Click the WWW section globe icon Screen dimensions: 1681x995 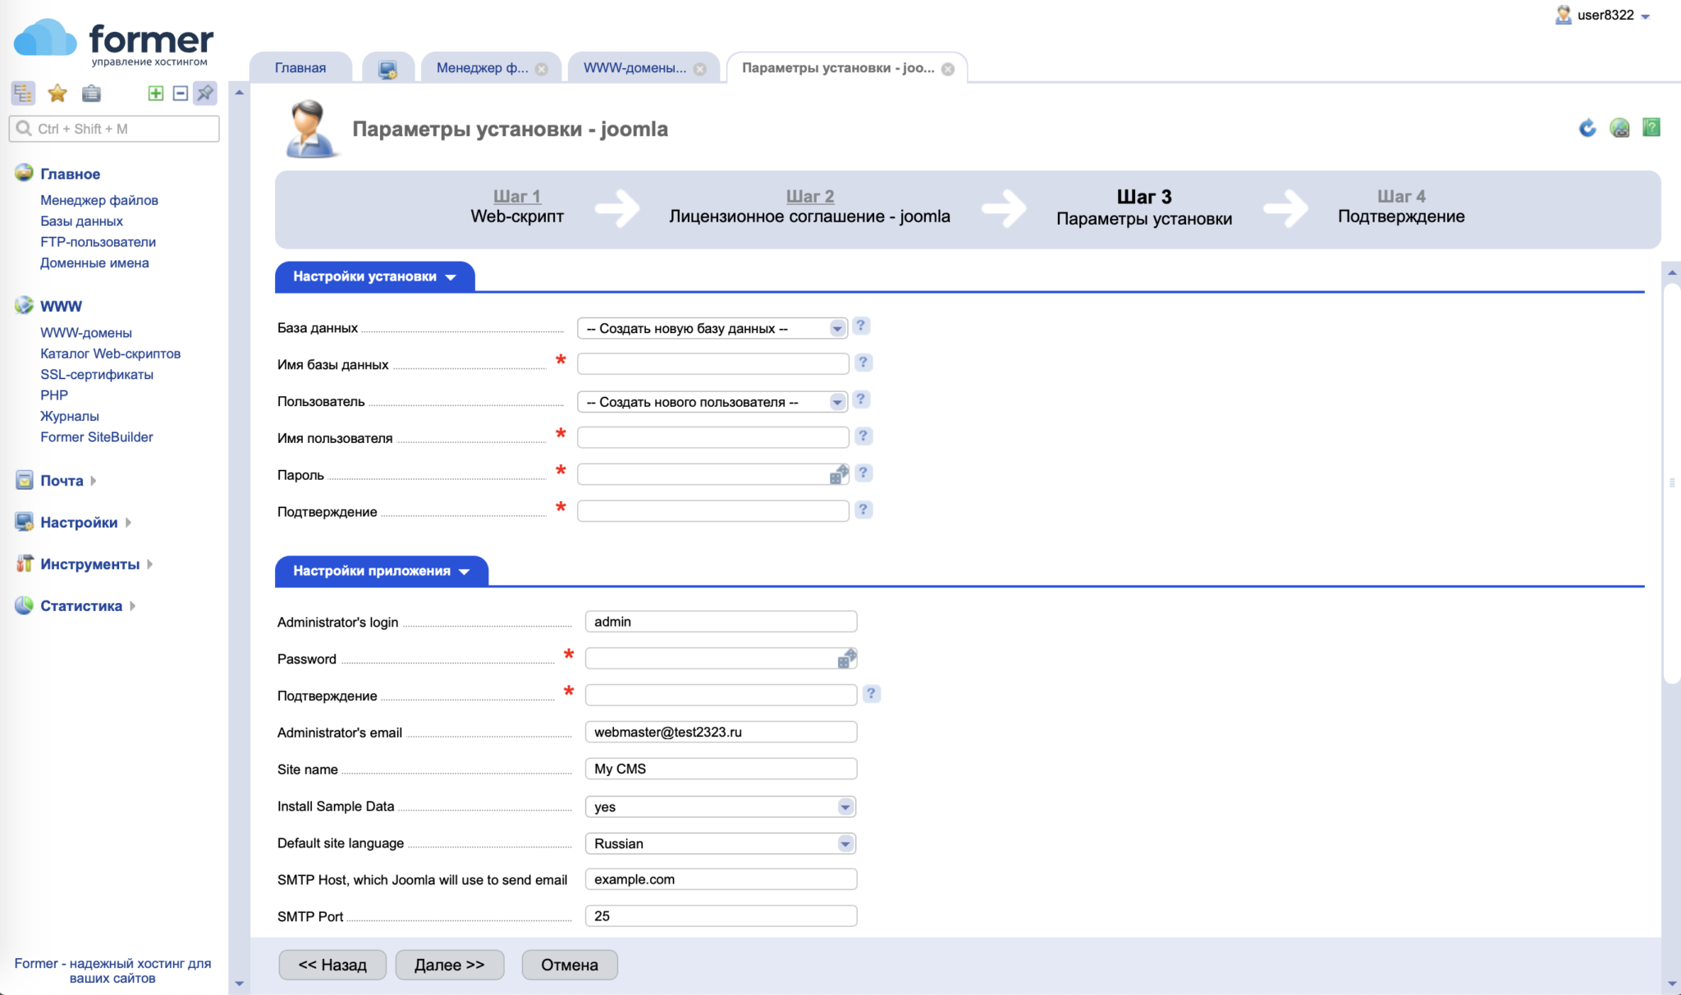24,305
